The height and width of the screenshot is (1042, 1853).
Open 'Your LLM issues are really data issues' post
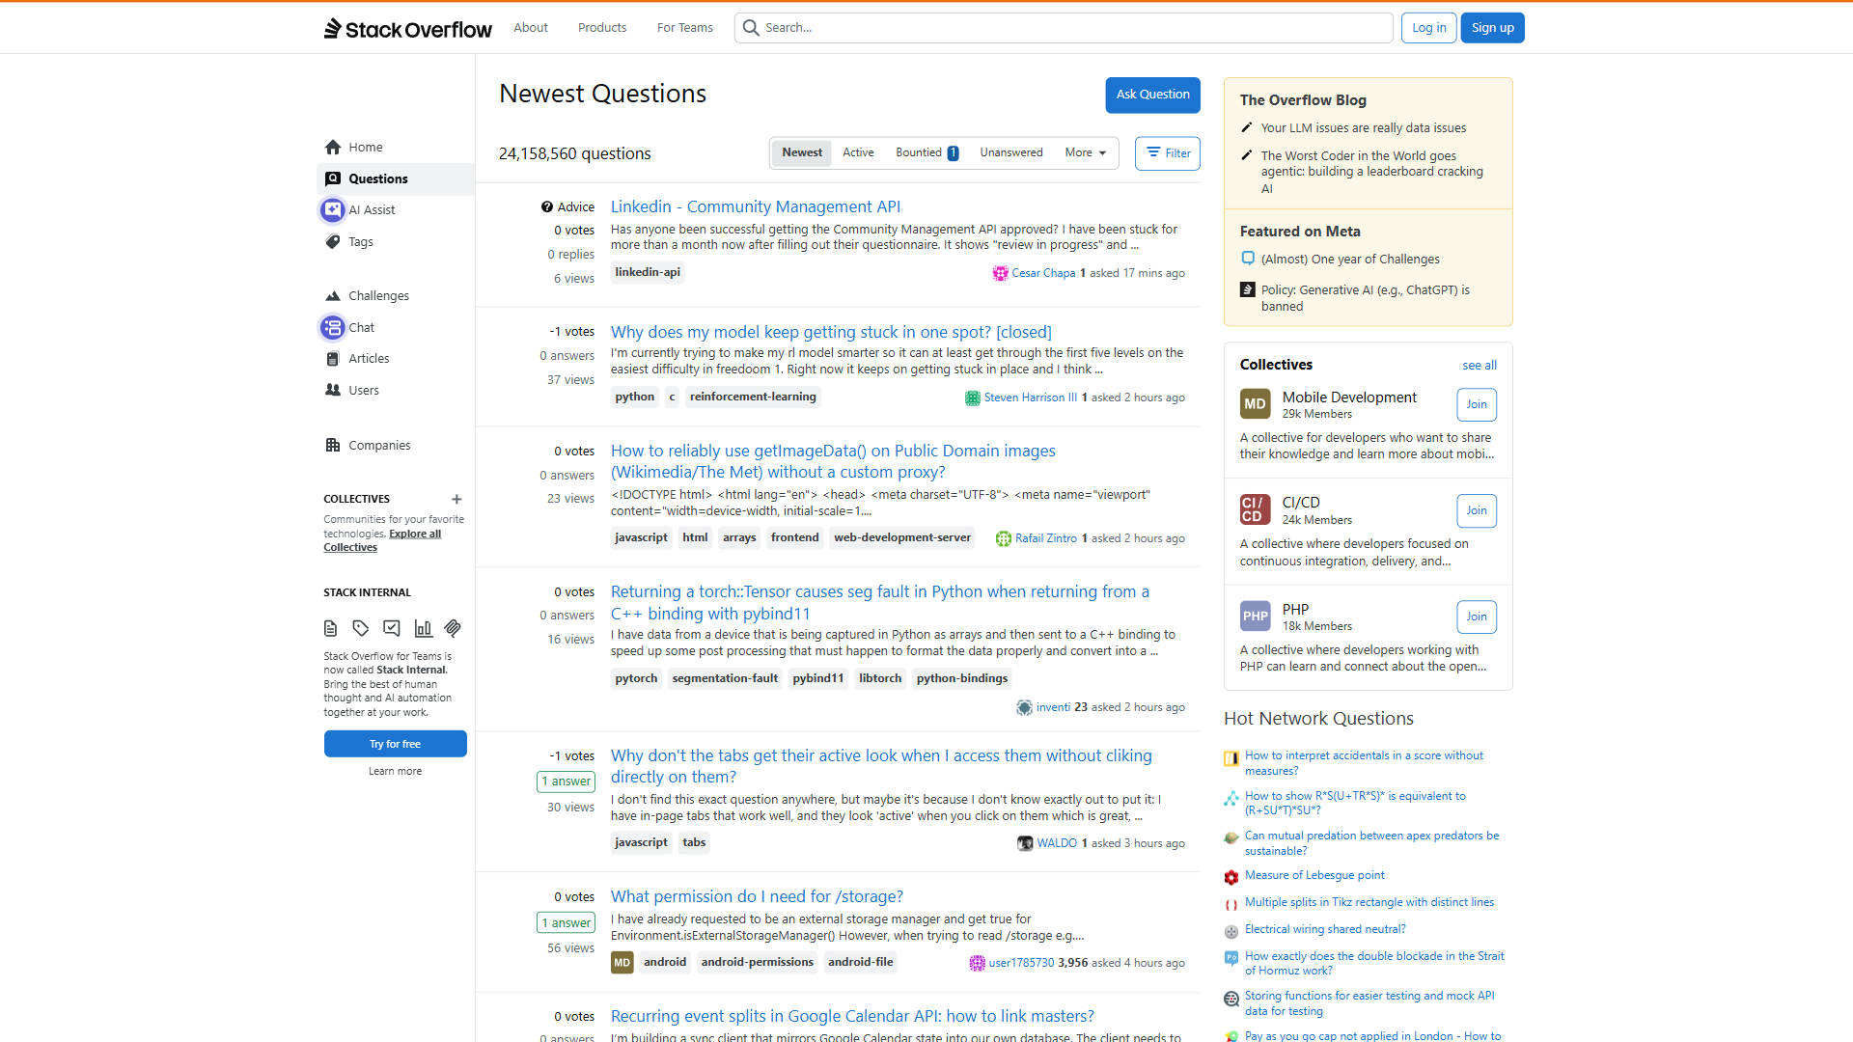[1364, 127]
